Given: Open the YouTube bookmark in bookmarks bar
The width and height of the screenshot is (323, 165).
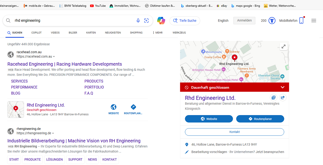Looking at the screenshot, I should 98,6.
